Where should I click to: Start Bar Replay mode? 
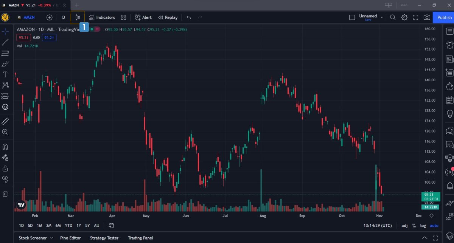tap(168, 17)
